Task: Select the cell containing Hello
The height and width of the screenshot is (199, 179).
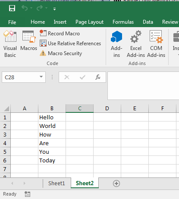Action: pos(52,117)
